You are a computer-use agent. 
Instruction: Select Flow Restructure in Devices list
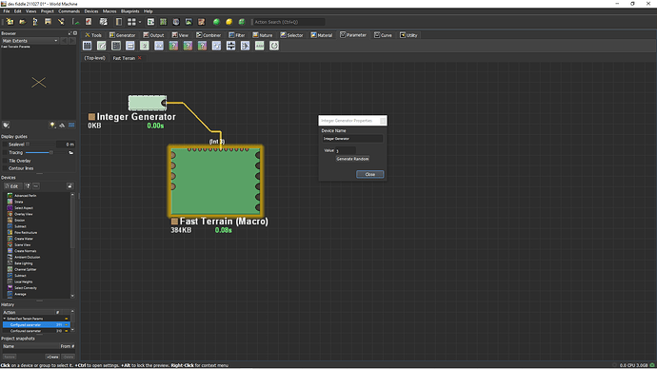26,233
